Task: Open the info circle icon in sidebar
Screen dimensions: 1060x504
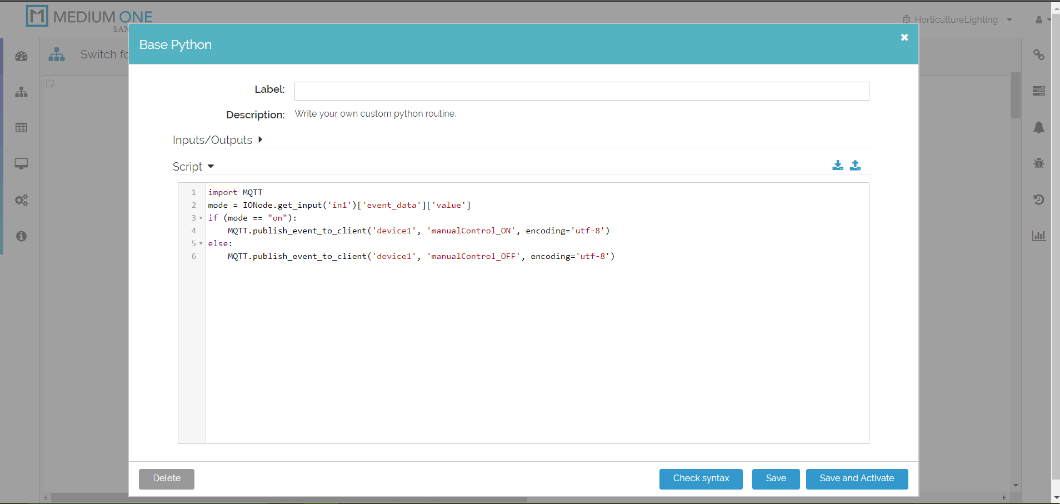Action: (21, 236)
